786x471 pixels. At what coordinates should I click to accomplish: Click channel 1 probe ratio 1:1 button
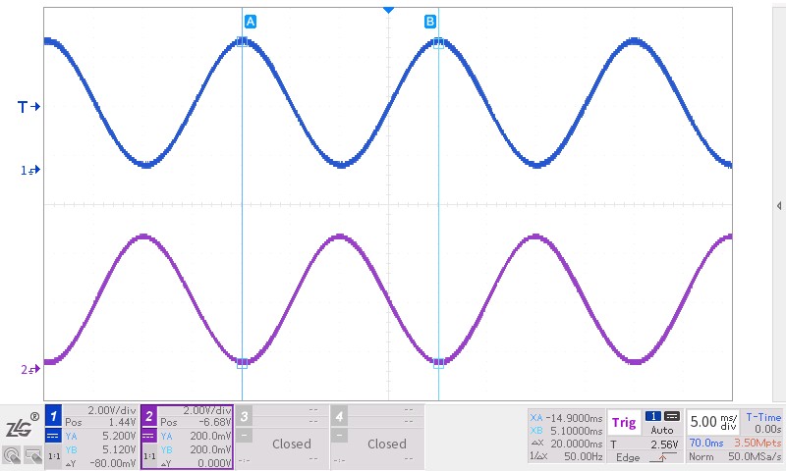[x=53, y=457]
